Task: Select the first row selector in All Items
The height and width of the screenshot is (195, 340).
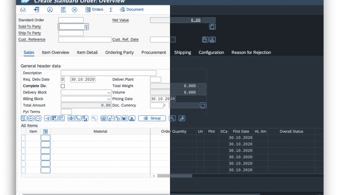Action: pos(23,138)
